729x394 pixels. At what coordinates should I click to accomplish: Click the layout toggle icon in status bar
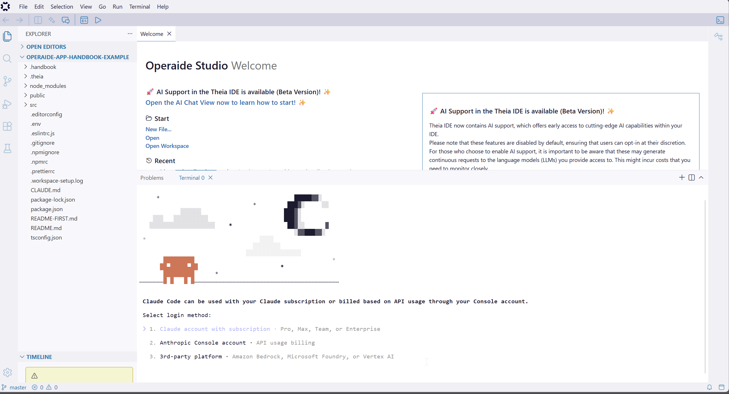pos(722,387)
